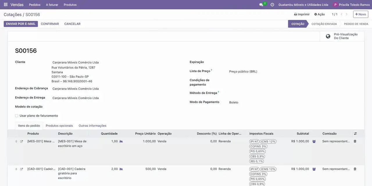Image resolution: width=372 pixels, height=186 pixels.
Task: Grab the drag handle of MES-001 row
Action: pos(16,141)
